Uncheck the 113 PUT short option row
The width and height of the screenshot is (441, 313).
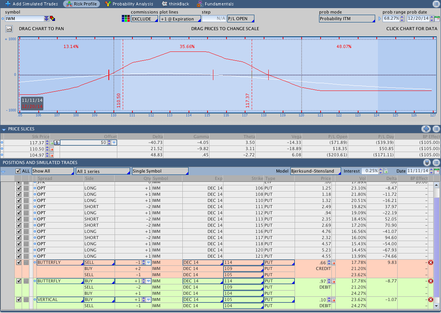click(19, 219)
